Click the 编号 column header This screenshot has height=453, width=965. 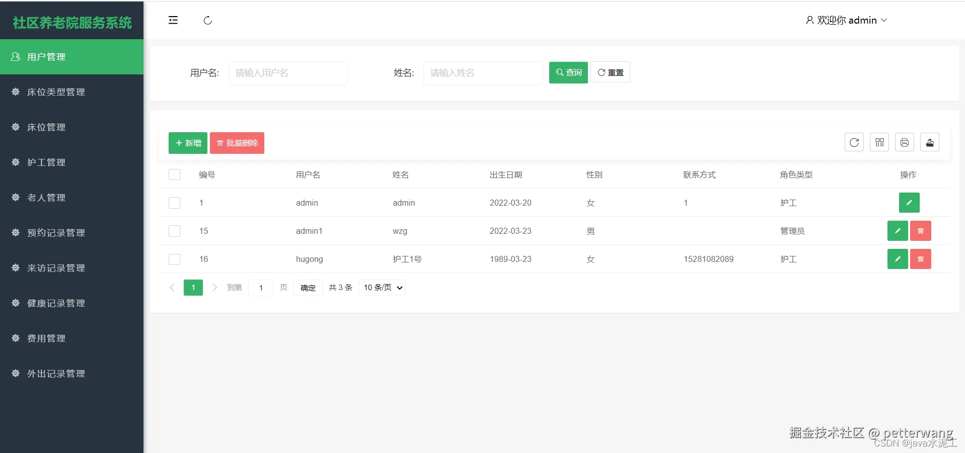(x=207, y=174)
